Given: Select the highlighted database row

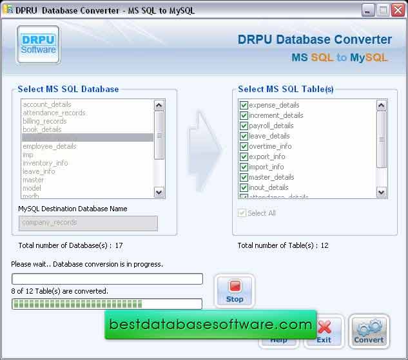Looking at the screenshot, I should coord(87,138).
